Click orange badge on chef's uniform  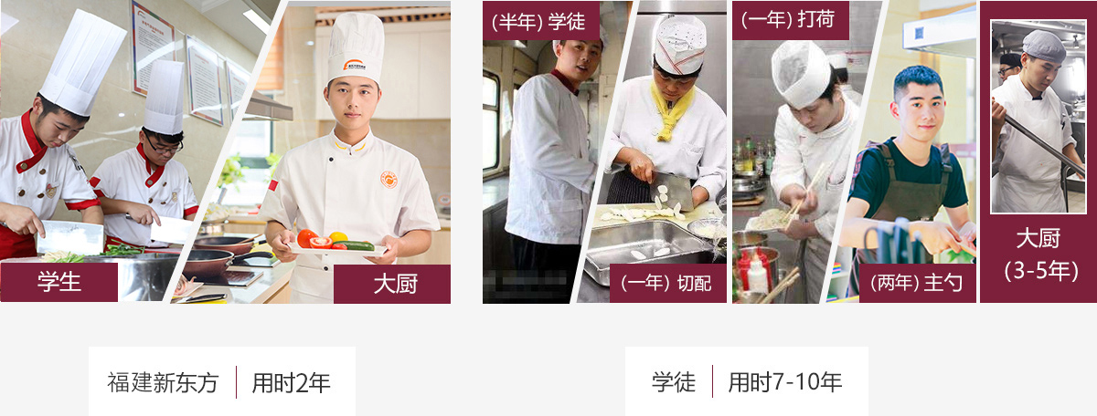coord(389,180)
